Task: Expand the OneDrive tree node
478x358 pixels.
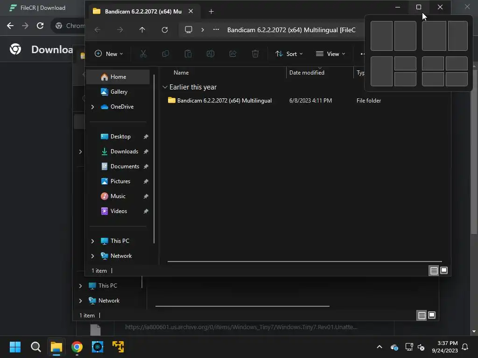Action: pyautogui.click(x=93, y=107)
